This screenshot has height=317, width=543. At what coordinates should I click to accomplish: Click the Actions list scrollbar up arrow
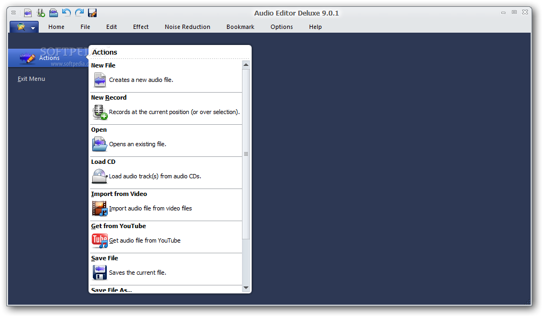pyautogui.click(x=246, y=65)
